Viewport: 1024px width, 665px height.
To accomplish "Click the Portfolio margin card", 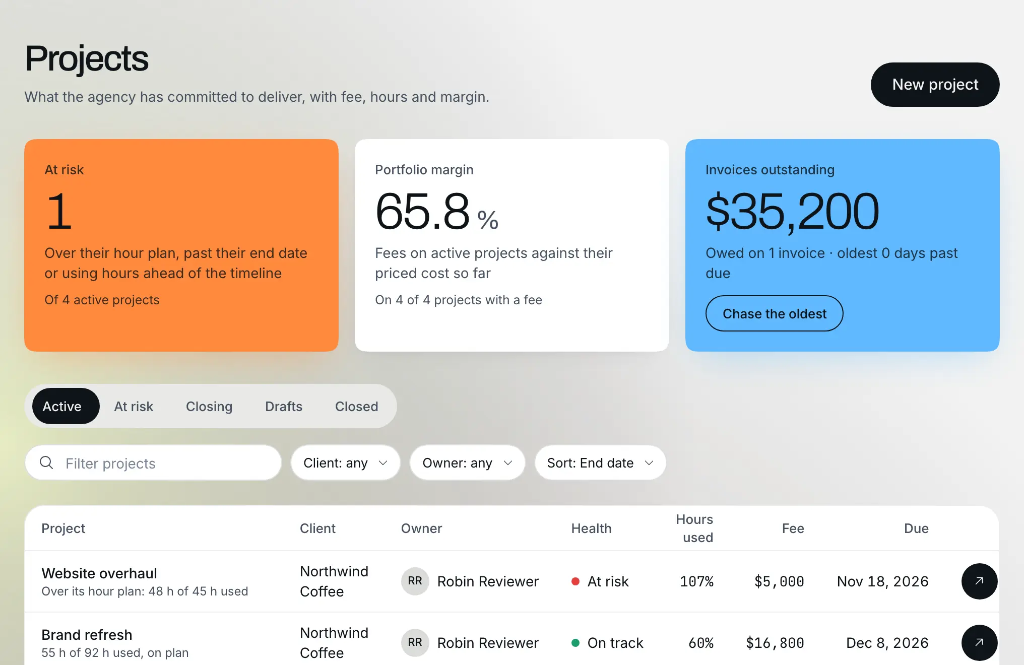I will [x=511, y=245].
